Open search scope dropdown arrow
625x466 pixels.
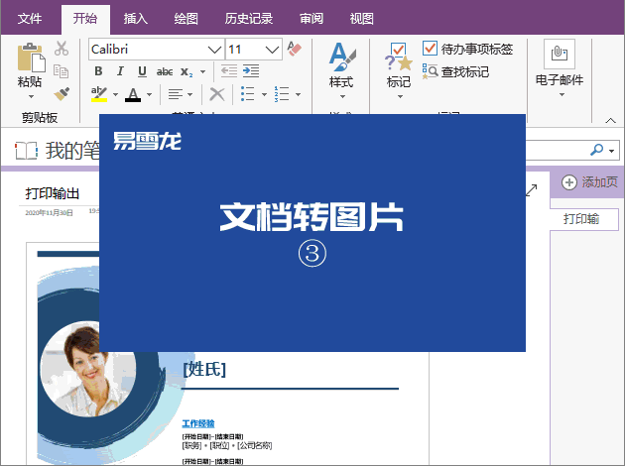coord(611,151)
